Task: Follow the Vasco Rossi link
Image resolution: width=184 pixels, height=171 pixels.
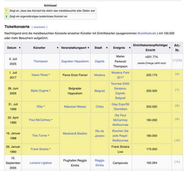Action: tap(40, 75)
